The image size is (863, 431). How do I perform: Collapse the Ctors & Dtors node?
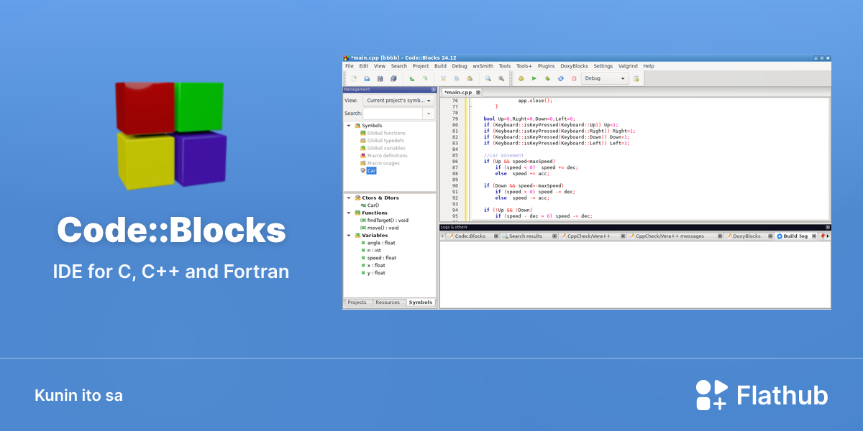[x=349, y=198]
